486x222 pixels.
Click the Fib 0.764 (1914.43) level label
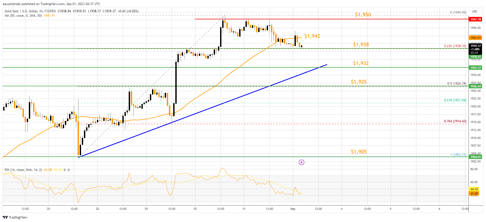455,121
